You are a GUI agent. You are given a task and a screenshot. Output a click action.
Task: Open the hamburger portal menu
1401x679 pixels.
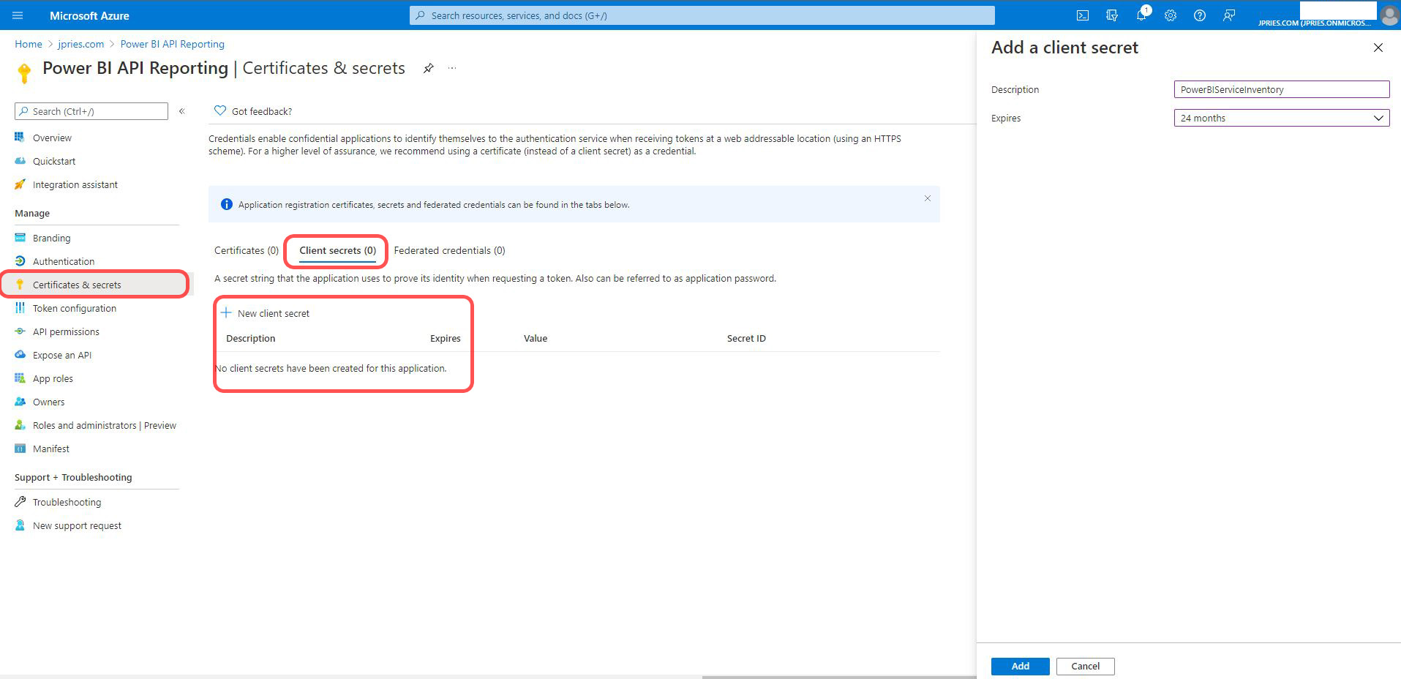tap(18, 15)
